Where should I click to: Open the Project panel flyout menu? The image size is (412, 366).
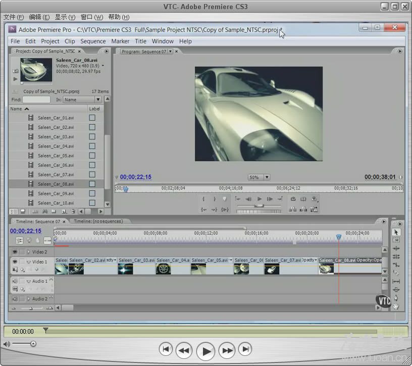(x=107, y=51)
